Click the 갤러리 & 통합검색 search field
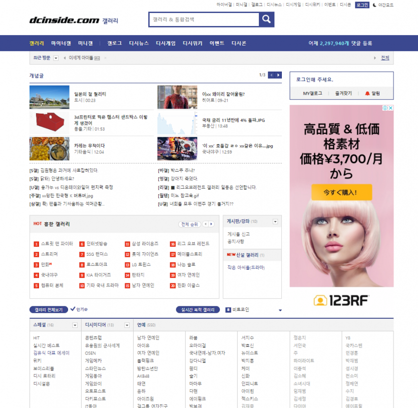This screenshot has height=408, width=418. [x=204, y=20]
